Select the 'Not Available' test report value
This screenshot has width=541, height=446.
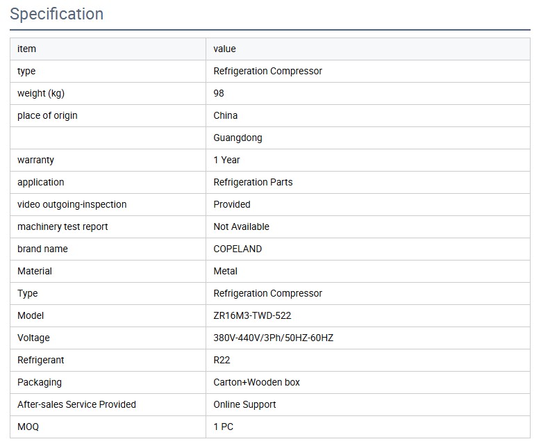click(x=242, y=226)
